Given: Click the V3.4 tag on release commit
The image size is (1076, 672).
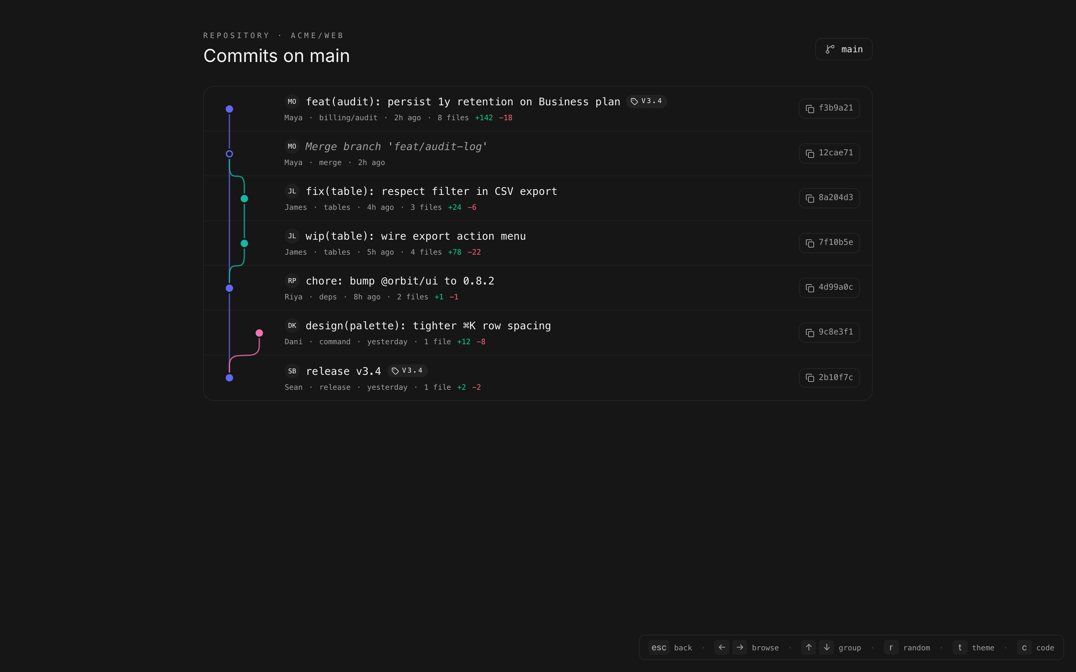Looking at the screenshot, I should click(x=407, y=371).
